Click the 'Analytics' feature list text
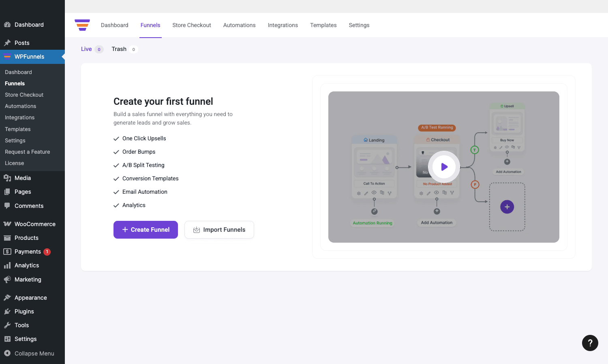The width and height of the screenshot is (608, 364). pyautogui.click(x=134, y=205)
